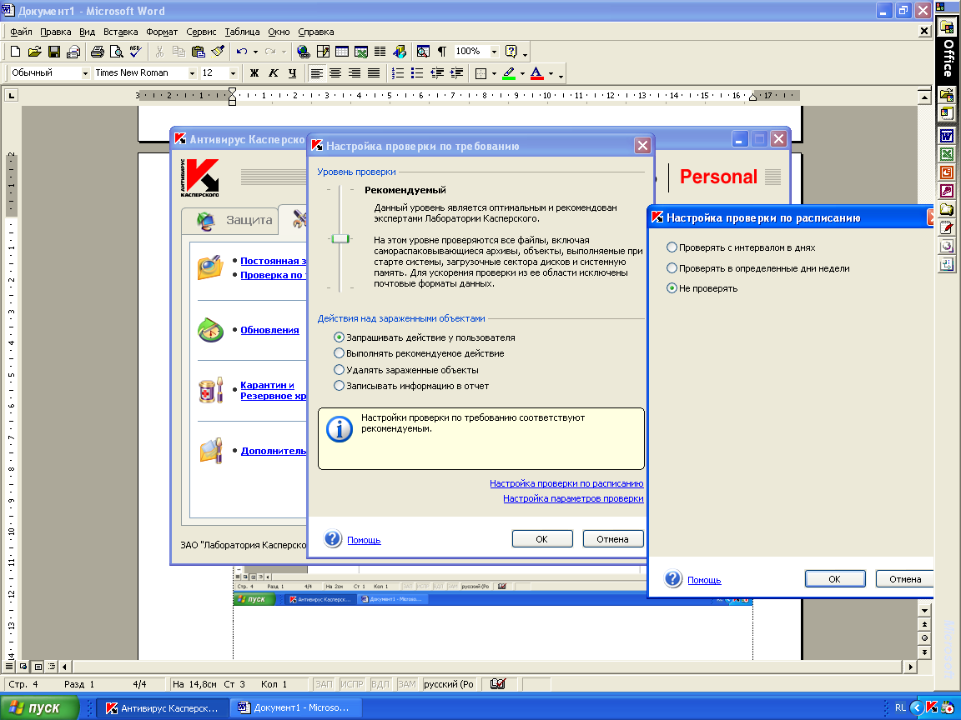Open the Times New Roman font dropdown

click(x=192, y=73)
